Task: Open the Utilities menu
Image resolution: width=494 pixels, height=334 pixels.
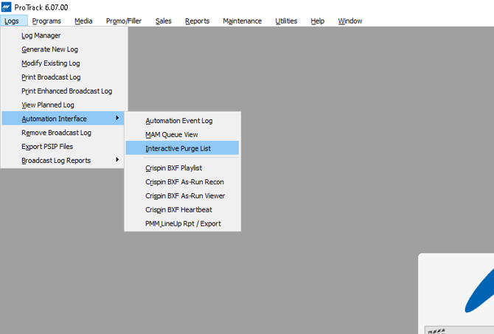Action: tap(286, 21)
